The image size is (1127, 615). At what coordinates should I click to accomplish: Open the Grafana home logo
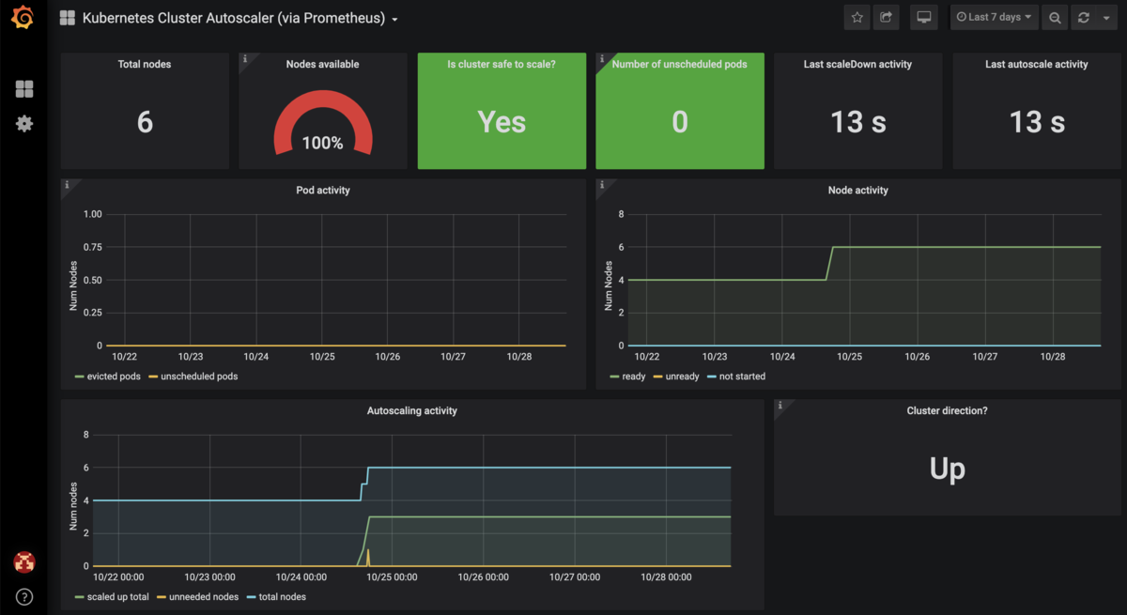point(23,18)
